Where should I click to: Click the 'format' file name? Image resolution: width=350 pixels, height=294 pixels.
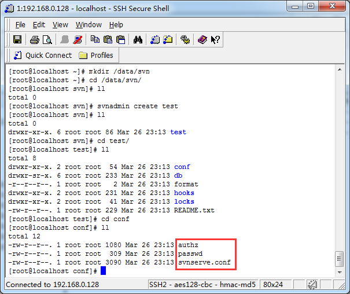point(186,184)
